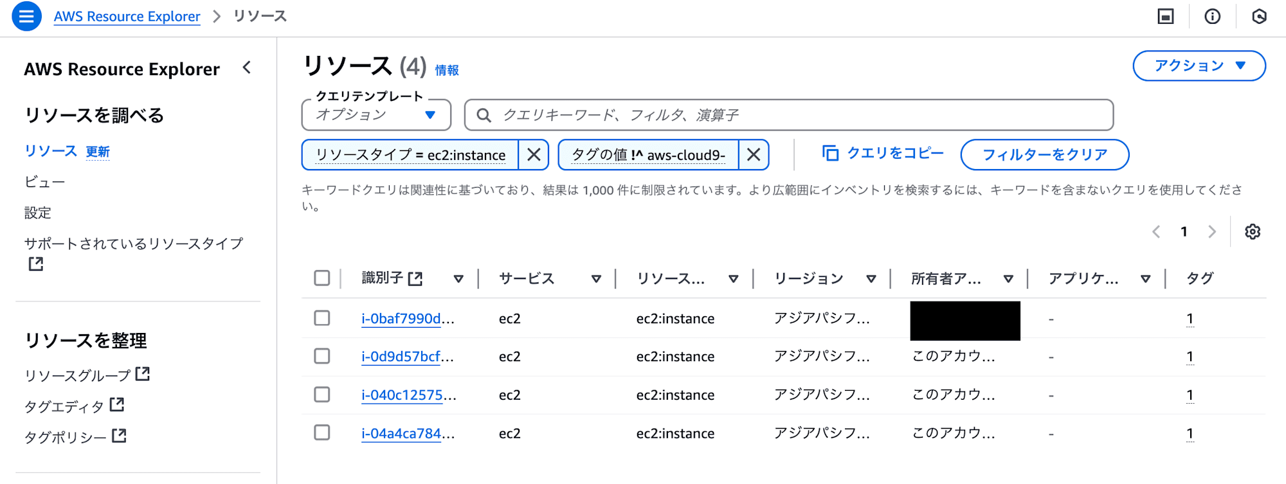This screenshot has width=1286, height=484.
Task: Select checkbox for row i-0d9d57bcf
Action: (322, 356)
